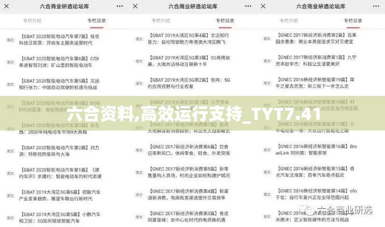Viewport: 385px width, 227px height.
Task: Click 图文 icon beside GBAT 2019 第6篇 把脉汽车
Action: 11,196
